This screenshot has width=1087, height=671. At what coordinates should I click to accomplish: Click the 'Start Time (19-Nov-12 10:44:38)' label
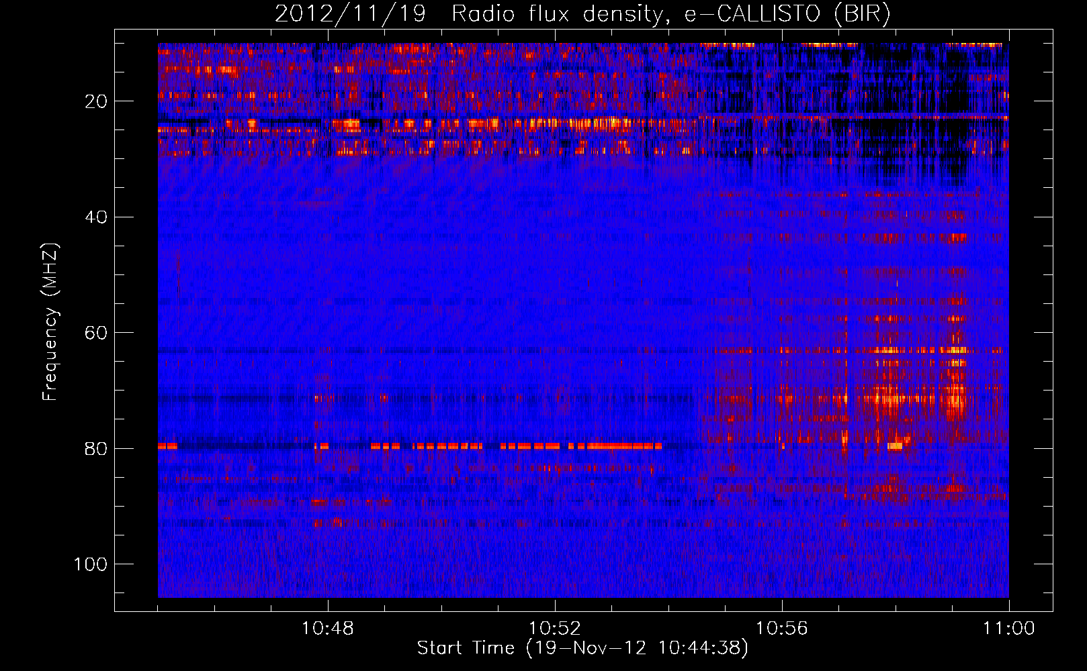(582, 648)
